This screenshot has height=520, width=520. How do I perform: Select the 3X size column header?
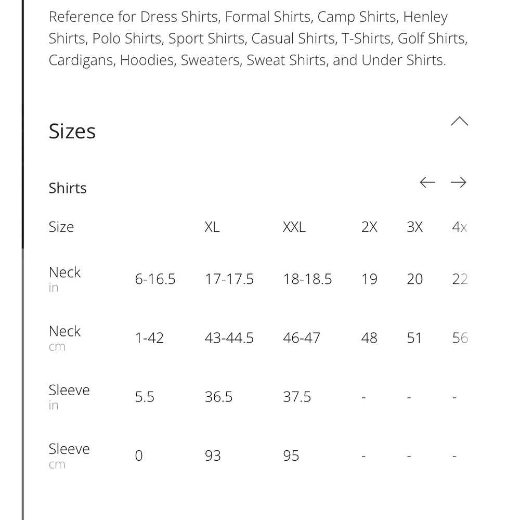pos(414,227)
